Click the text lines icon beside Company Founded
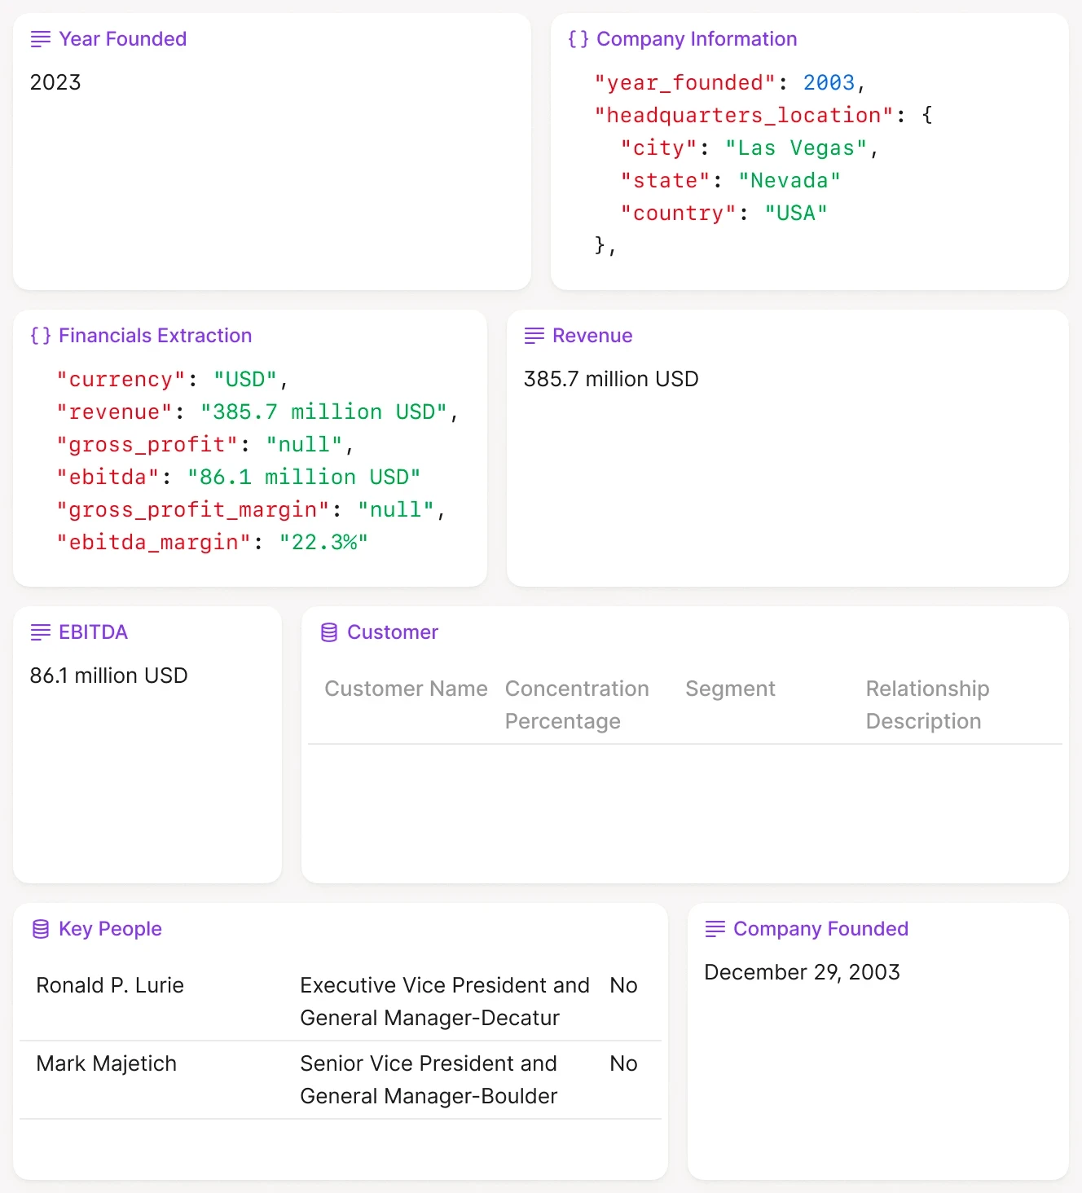 pos(715,929)
